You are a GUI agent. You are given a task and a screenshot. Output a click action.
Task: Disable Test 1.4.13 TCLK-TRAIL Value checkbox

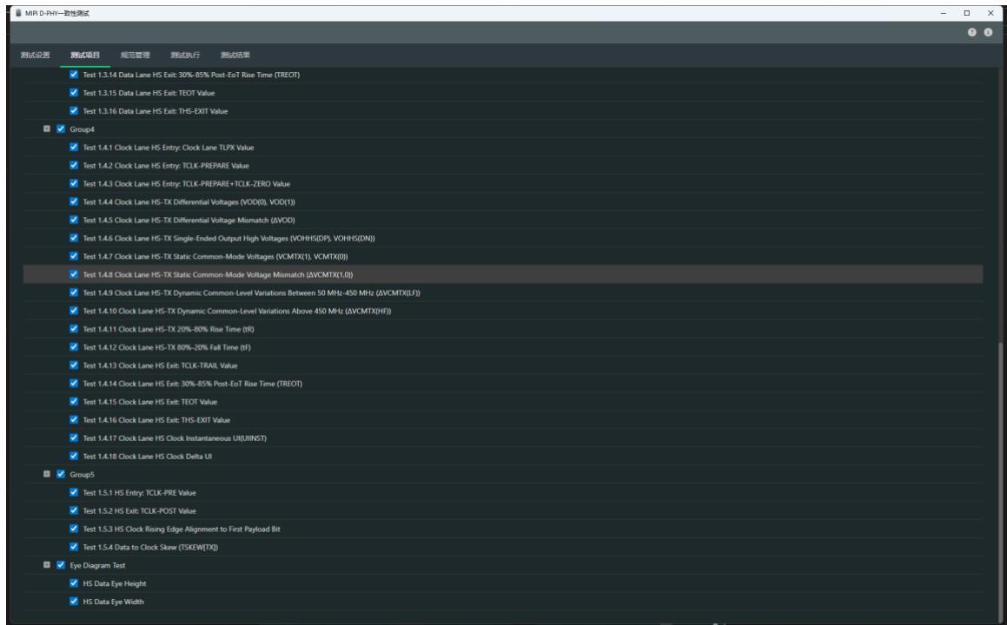click(x=74, y=365)
